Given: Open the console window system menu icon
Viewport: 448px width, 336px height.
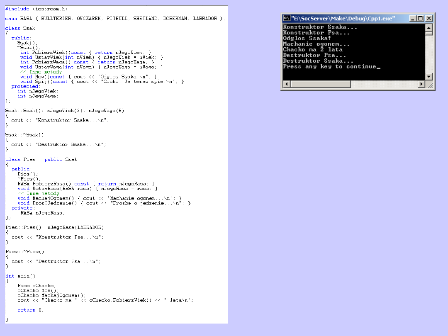Looking at the screenshot, I should (x=287, y=18).
